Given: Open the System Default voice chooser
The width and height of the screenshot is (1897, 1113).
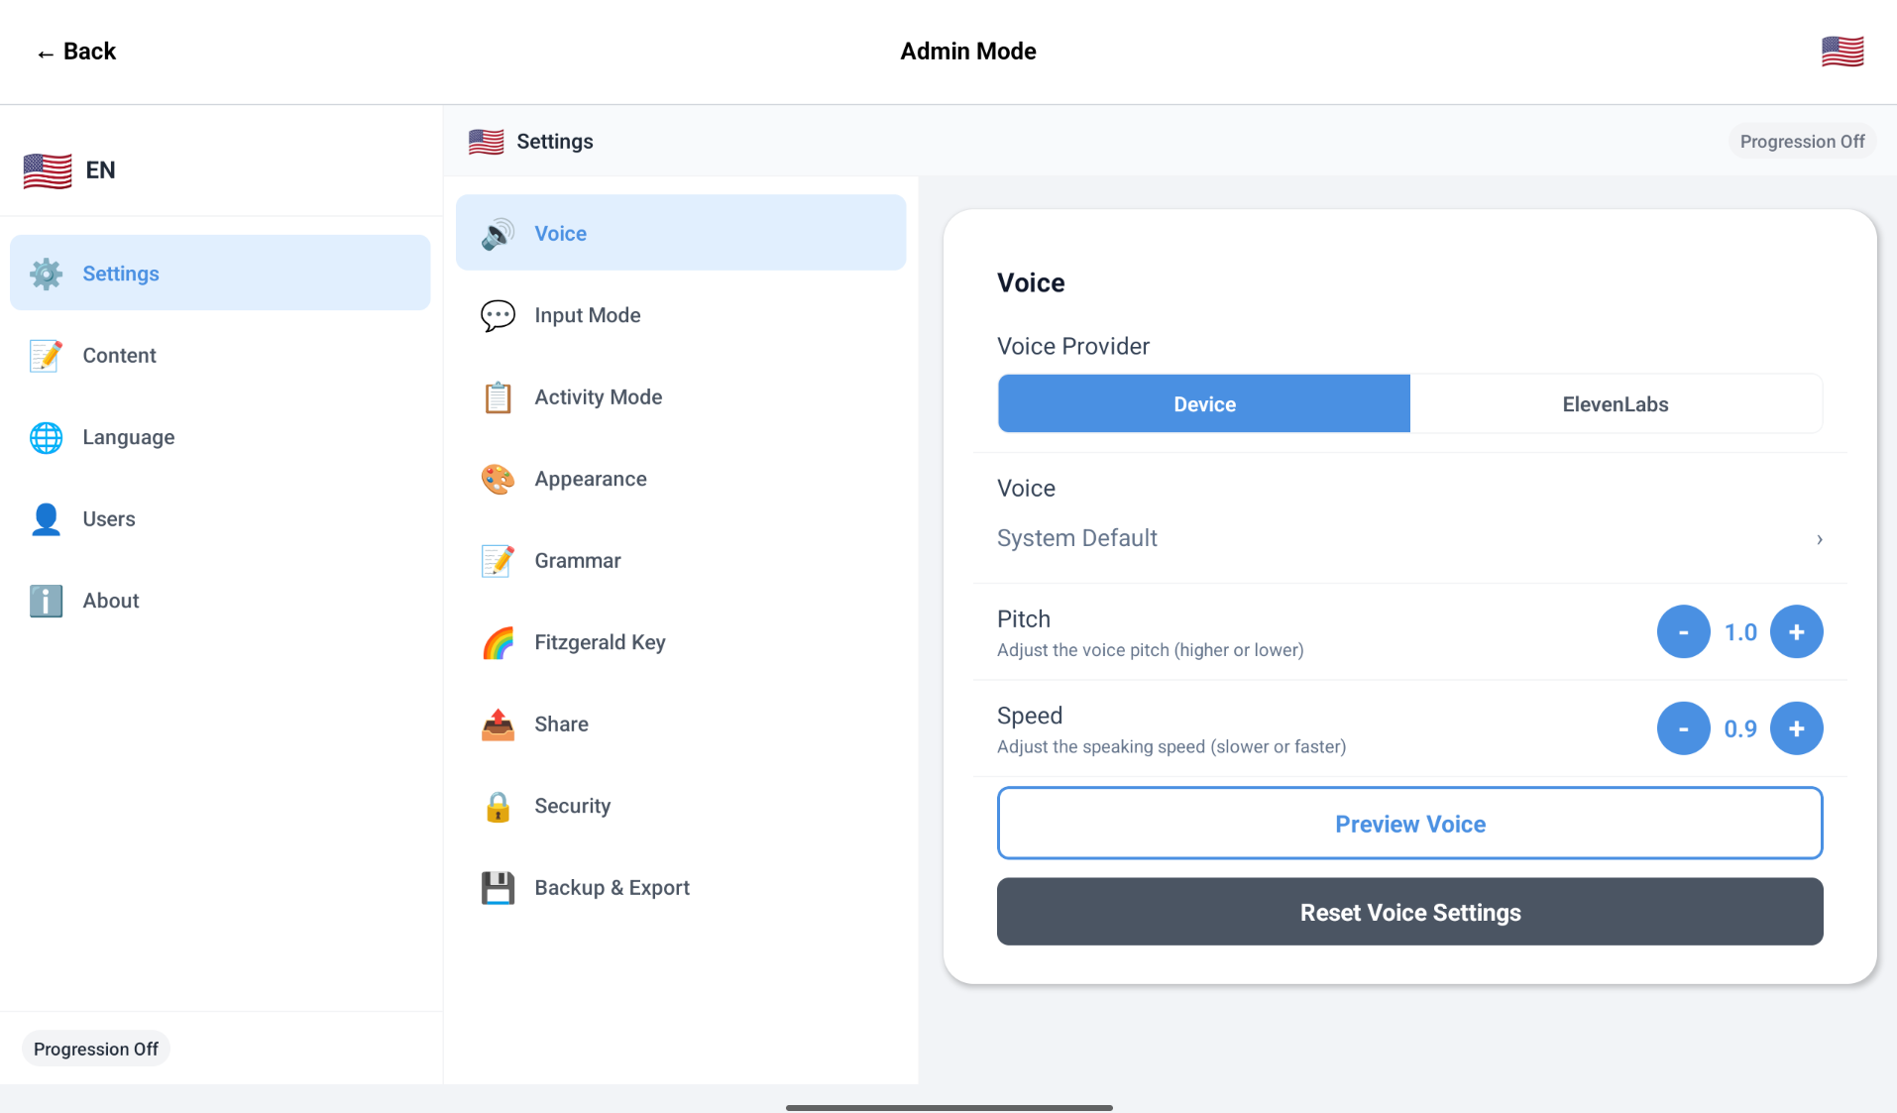Looking at the screenshot, I should [x=1408, y=538].
